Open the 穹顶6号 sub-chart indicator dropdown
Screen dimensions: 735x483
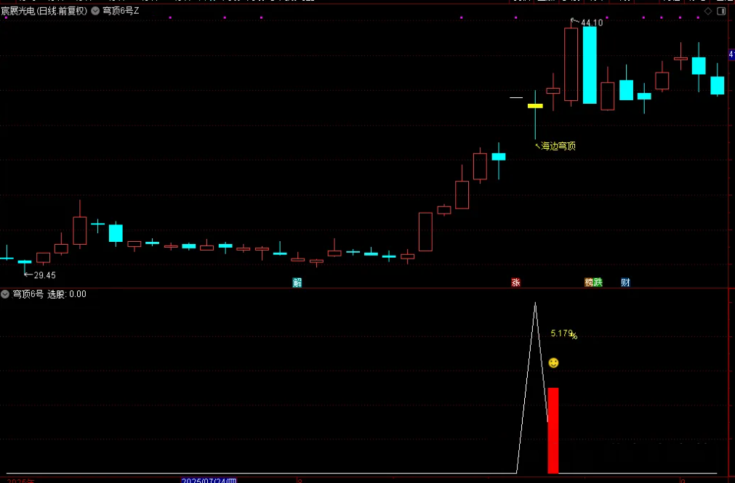(6, 294)
